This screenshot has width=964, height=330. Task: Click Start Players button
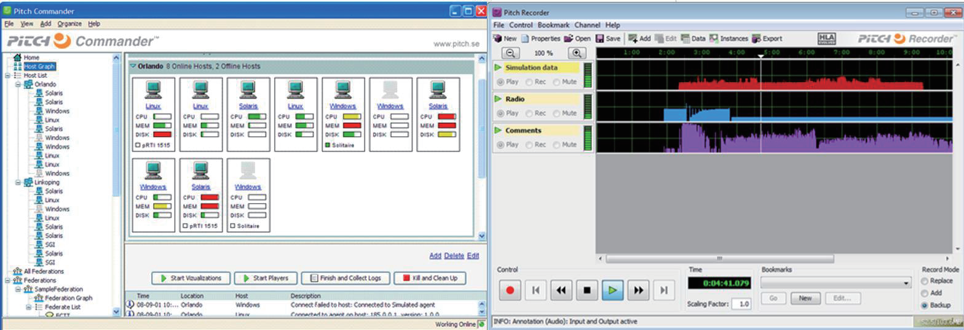(x=266, y=278)
